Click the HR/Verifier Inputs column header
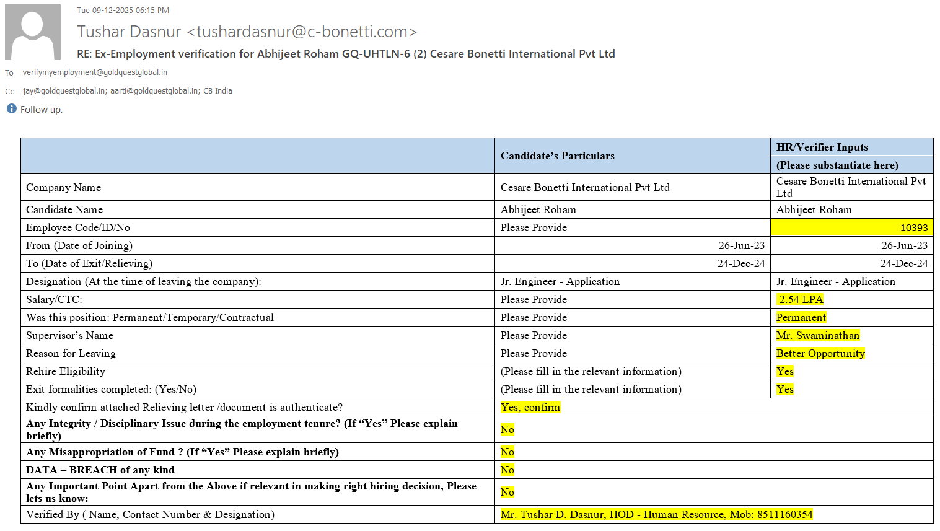Image resolution: width=940 pixels, height=531 pixels. (x=822, y=147)
